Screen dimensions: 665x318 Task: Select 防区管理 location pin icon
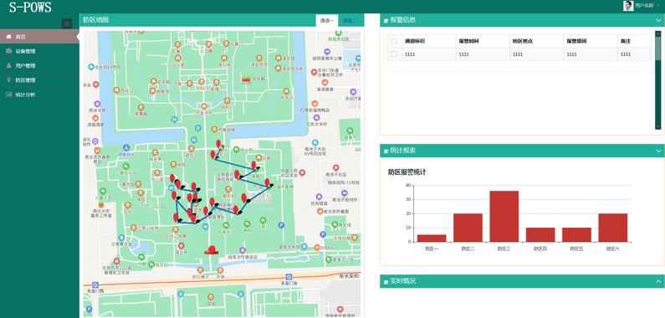[x=8, y=79]
